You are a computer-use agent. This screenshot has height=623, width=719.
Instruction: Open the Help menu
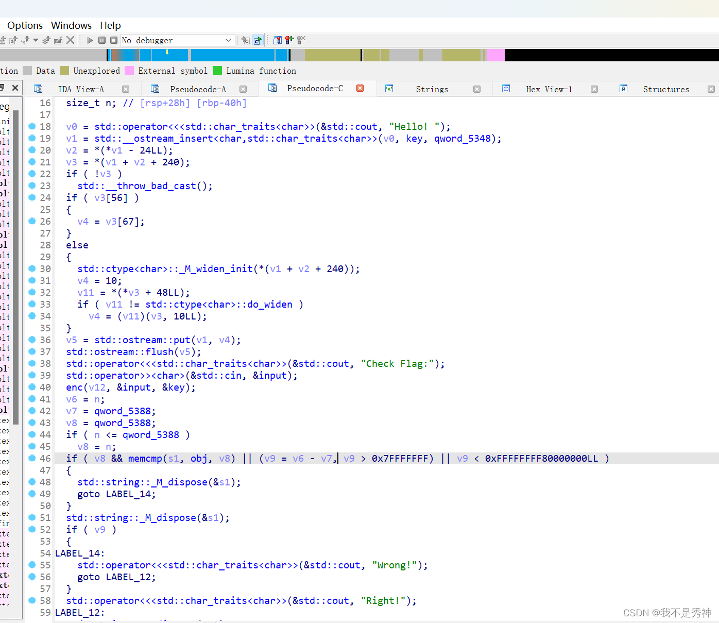[110, 25]
